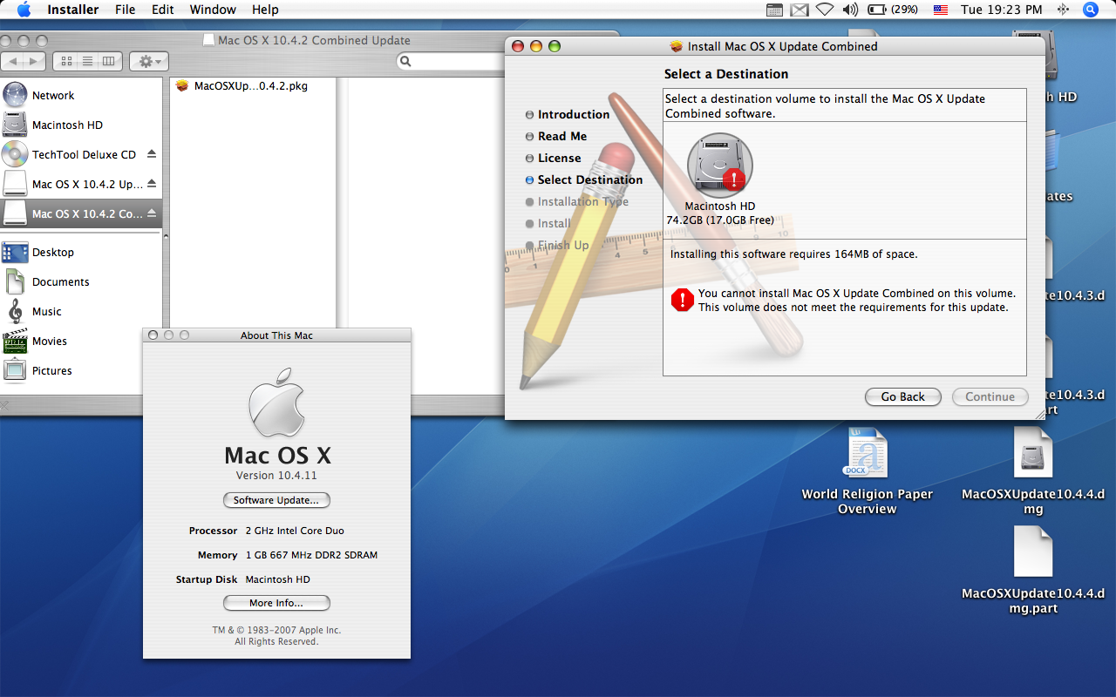Eject the TechTool Deluxe CD
This screenshot has width=1116, height=697.
(152, 154)
